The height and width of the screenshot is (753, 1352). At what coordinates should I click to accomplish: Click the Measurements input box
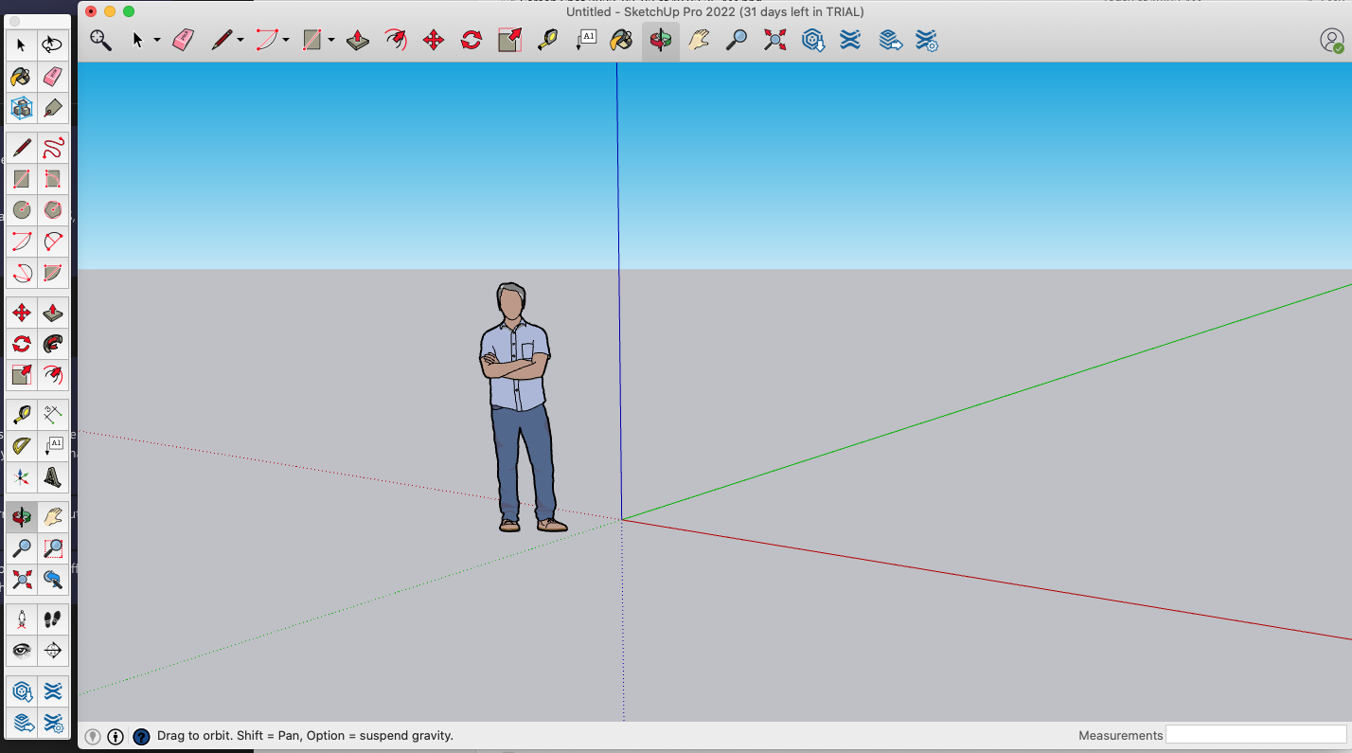(1255, 735)
